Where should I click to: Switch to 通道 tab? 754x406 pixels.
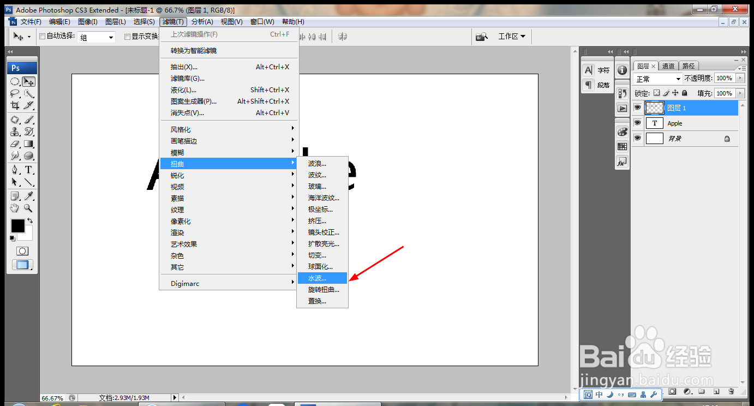tap(668, 66)
